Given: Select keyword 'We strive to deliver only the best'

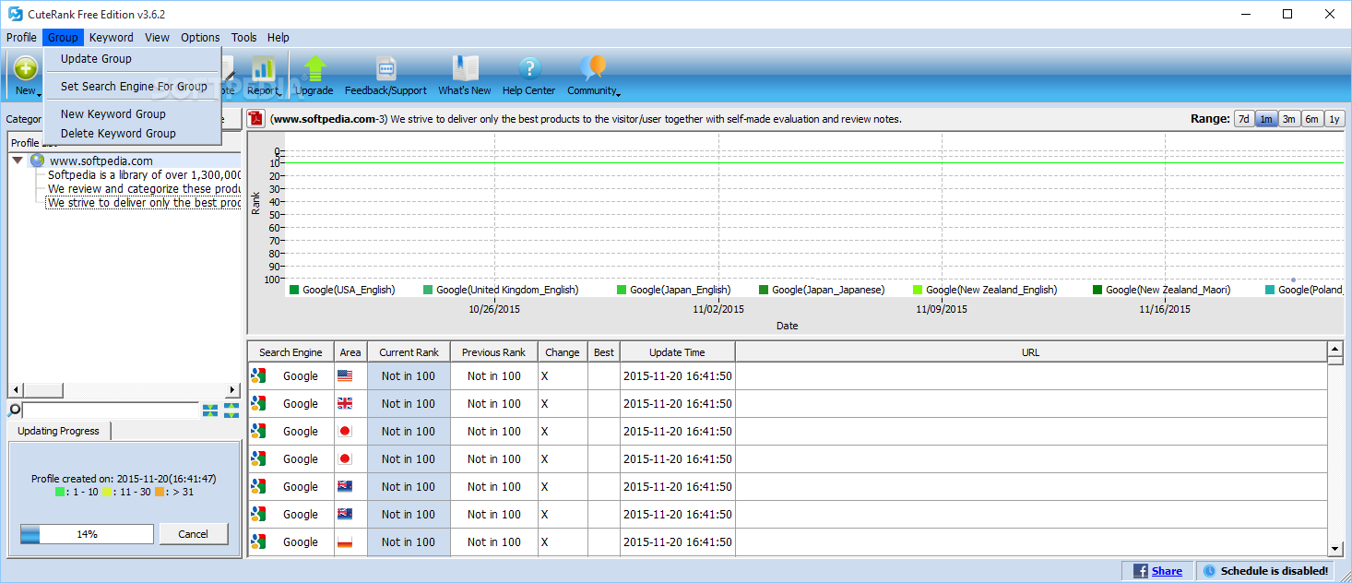Looking at the screenshot, I should (x=144, y=202).
